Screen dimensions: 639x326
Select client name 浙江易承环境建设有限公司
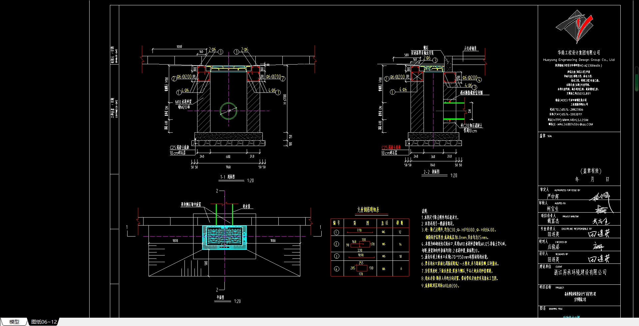580,272
